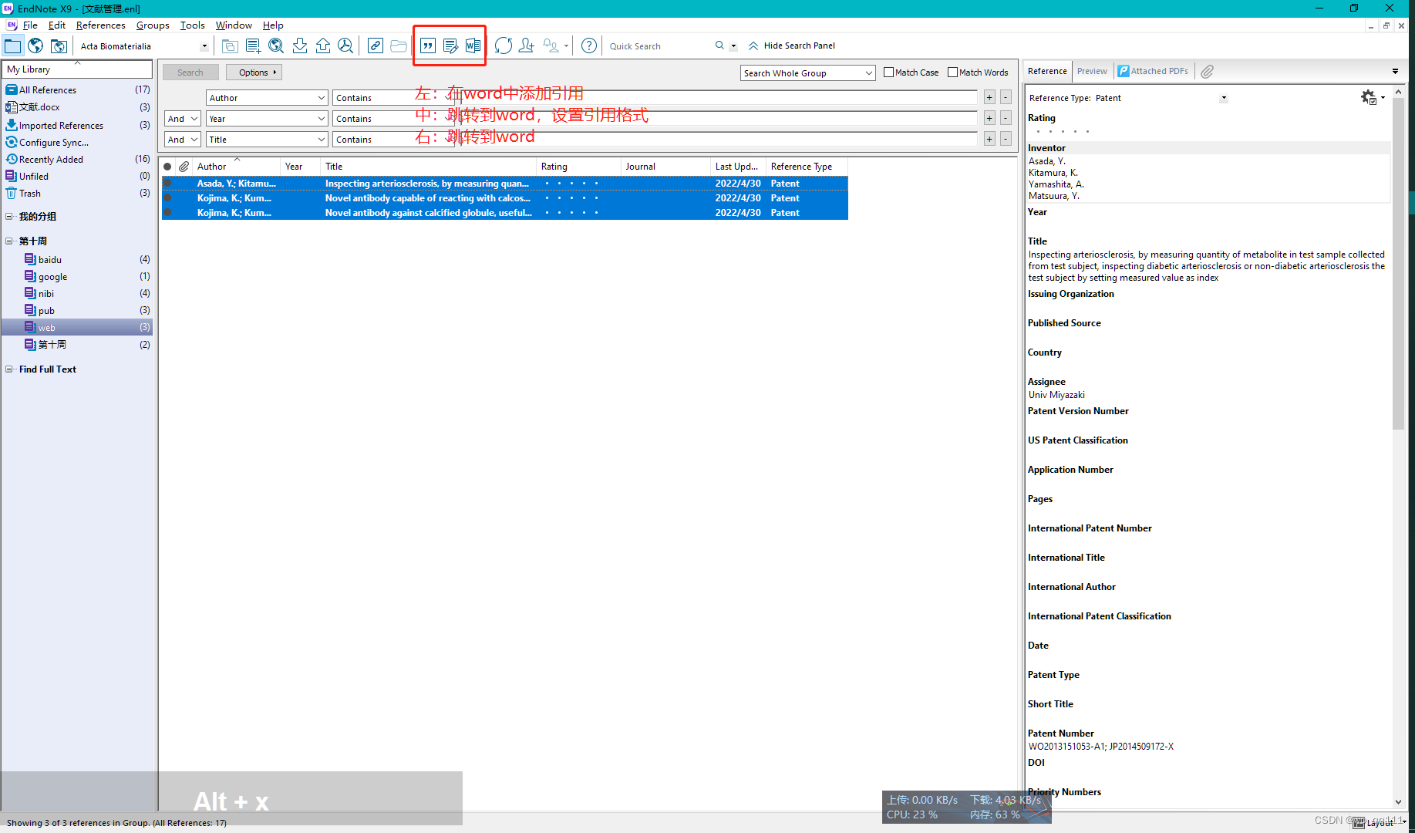Click the reference panel vertical scrollbar

coord(1398,262)
